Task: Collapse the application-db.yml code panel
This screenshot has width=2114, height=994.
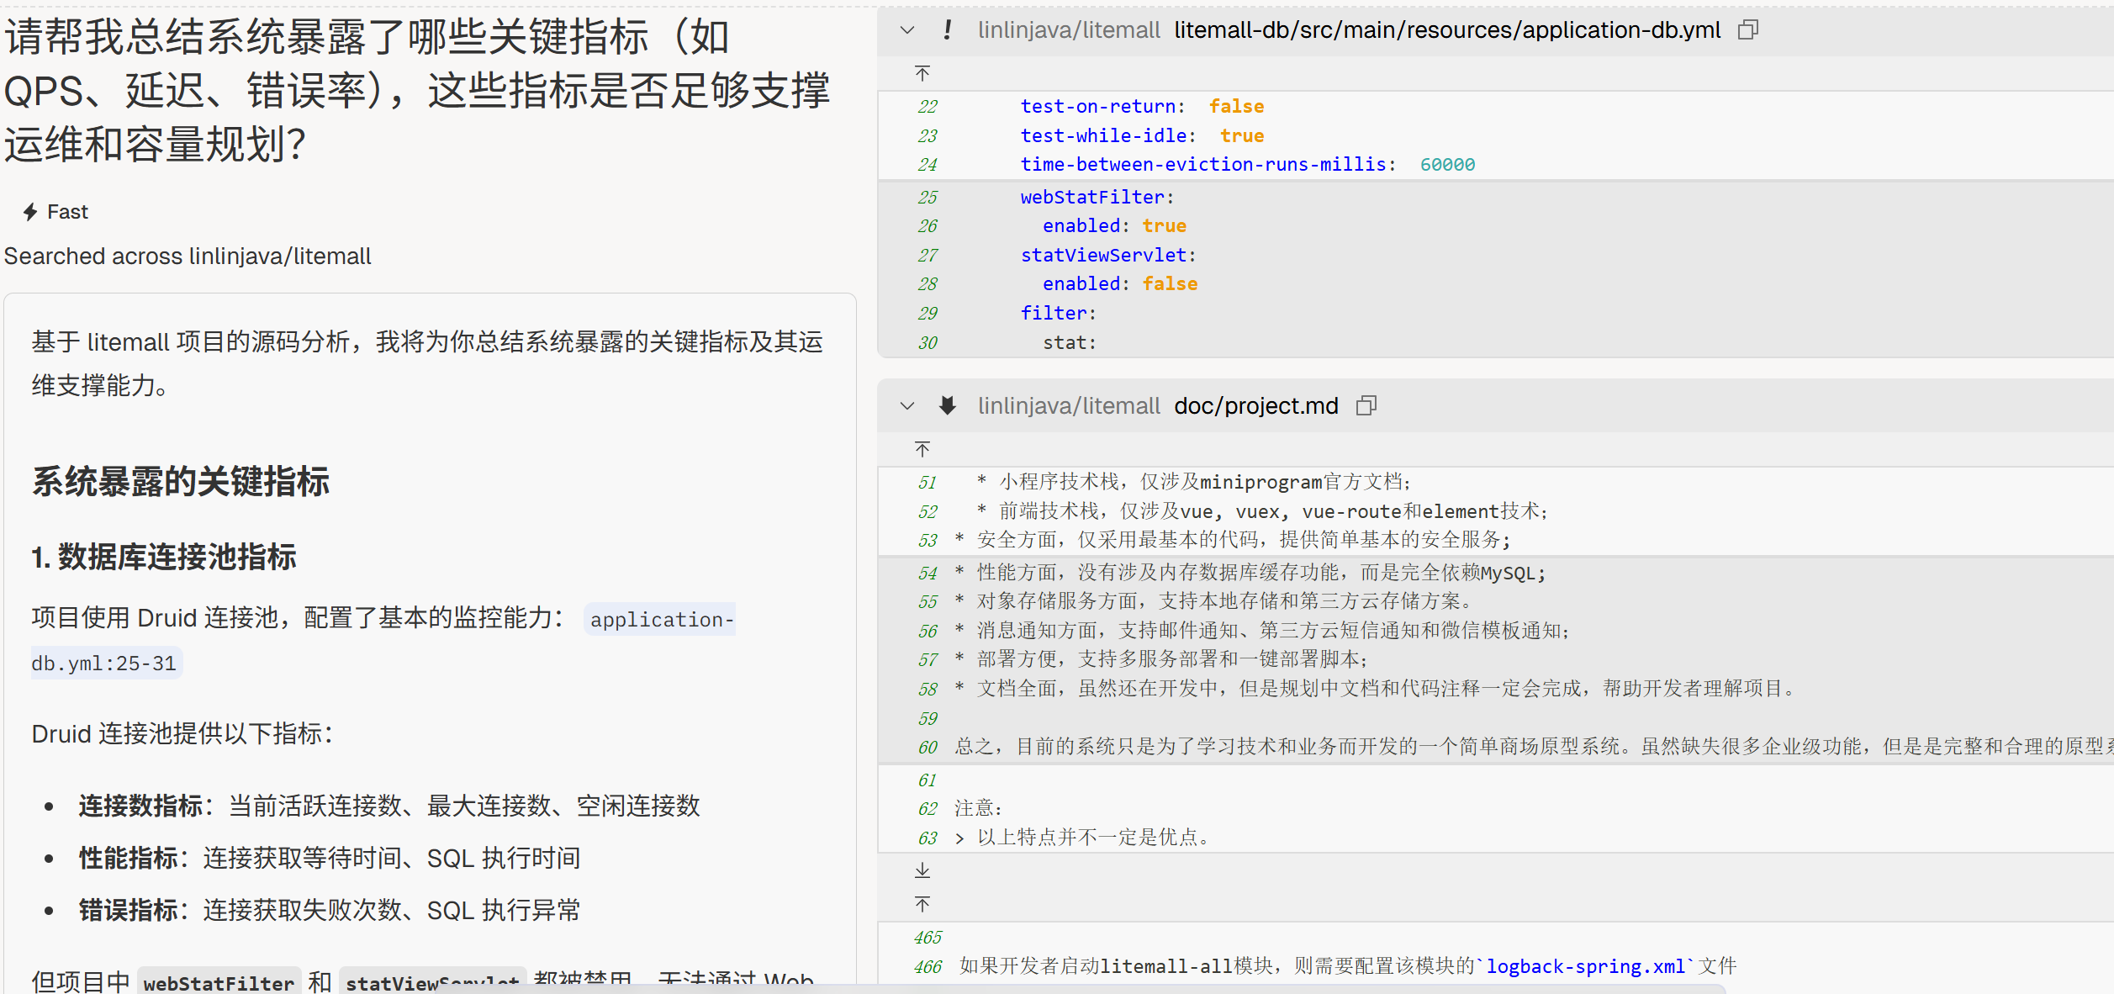Action: pos(907,30)
